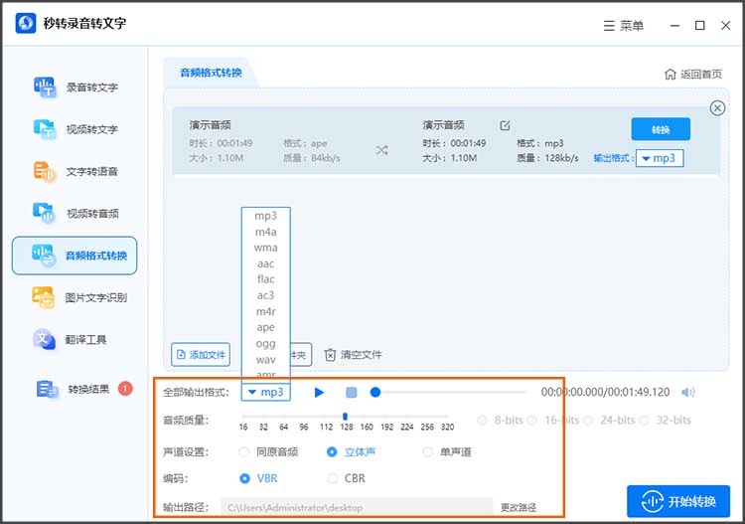Select the 立体声 radio button
Screen dimensions: 745x524
coord(333,451)
